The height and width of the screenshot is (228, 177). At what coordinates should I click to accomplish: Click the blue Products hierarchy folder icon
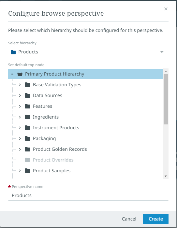(13, 52)
